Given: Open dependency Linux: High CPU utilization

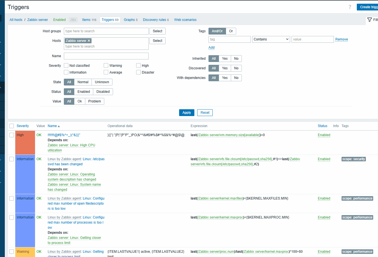Looking at the screenshot, I should [71, 148].
